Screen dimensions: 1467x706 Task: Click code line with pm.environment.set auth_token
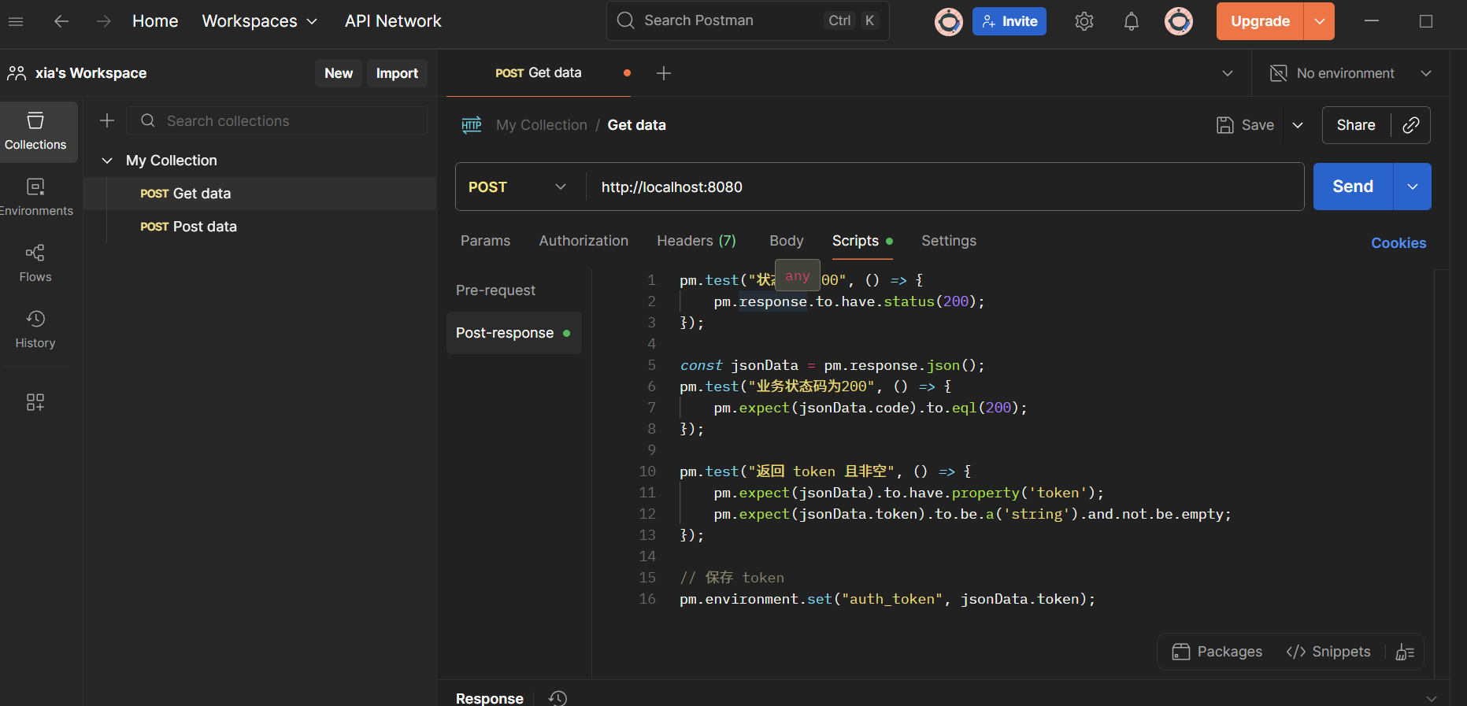(x=887, y=599)
